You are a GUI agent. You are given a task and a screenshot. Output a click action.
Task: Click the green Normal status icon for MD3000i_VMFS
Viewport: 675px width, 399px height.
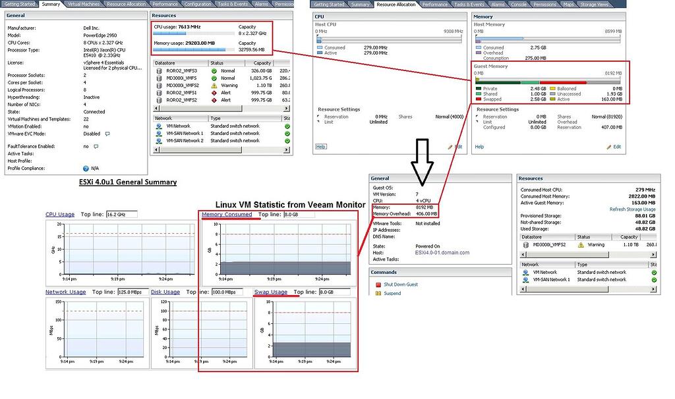(214, 78)
